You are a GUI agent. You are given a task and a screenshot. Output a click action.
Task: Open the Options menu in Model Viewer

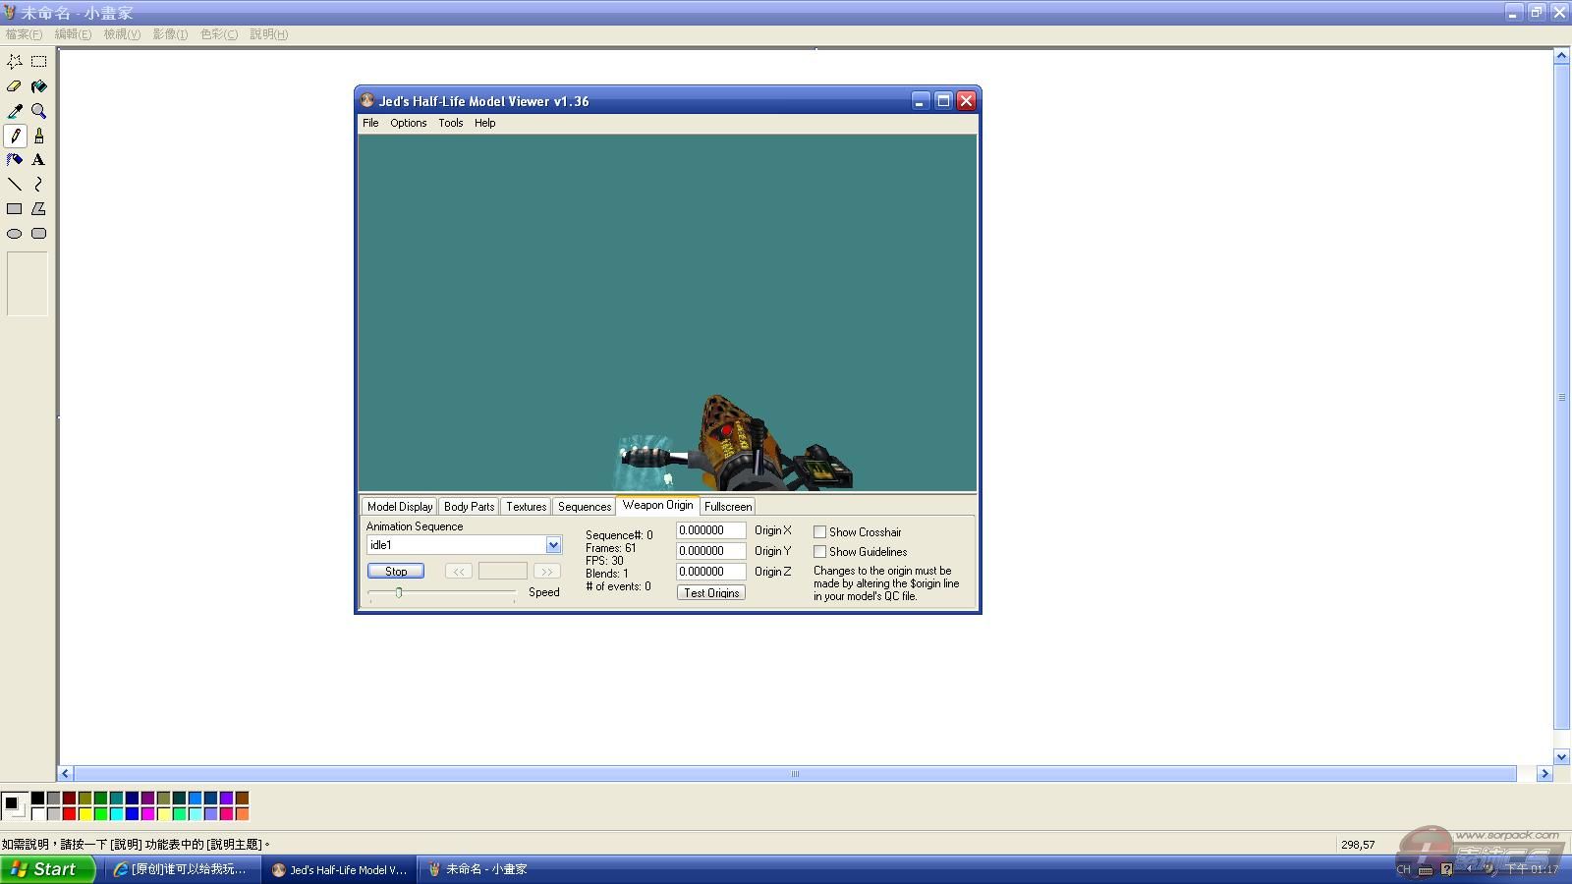[x=408, y=123]
